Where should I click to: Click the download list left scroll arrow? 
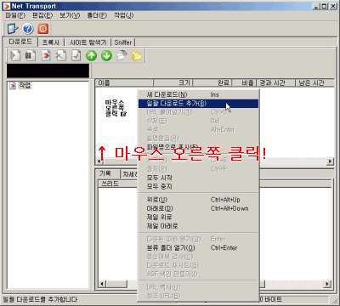(99, 161)
